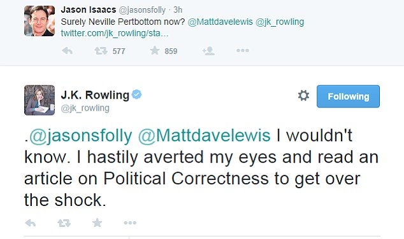Reply to J.K. Rowling's tweet
Viewport: 404px width, 239px height.
(x=31, y=223)
